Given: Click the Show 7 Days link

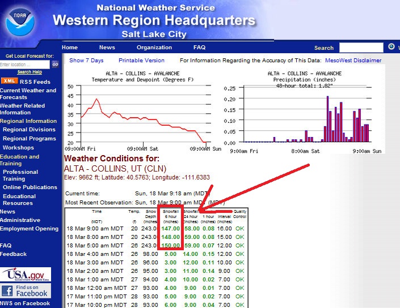Looking at the screenshot, I should [86, 61].
